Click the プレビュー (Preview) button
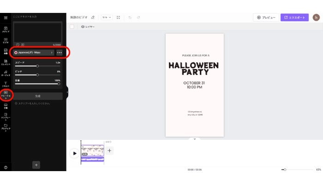The image size is (323, 184). click(266, 17)
